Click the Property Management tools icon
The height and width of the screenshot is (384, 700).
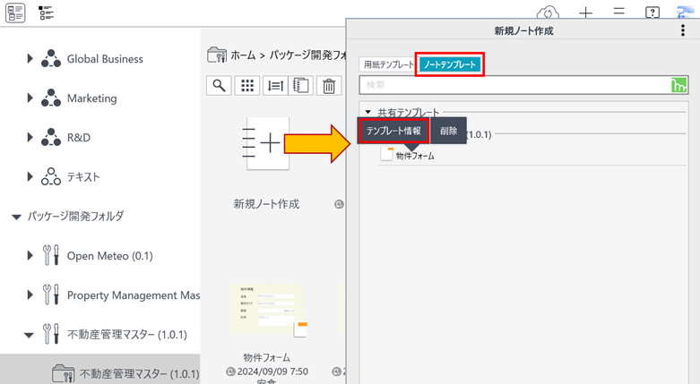coord(50,294)
